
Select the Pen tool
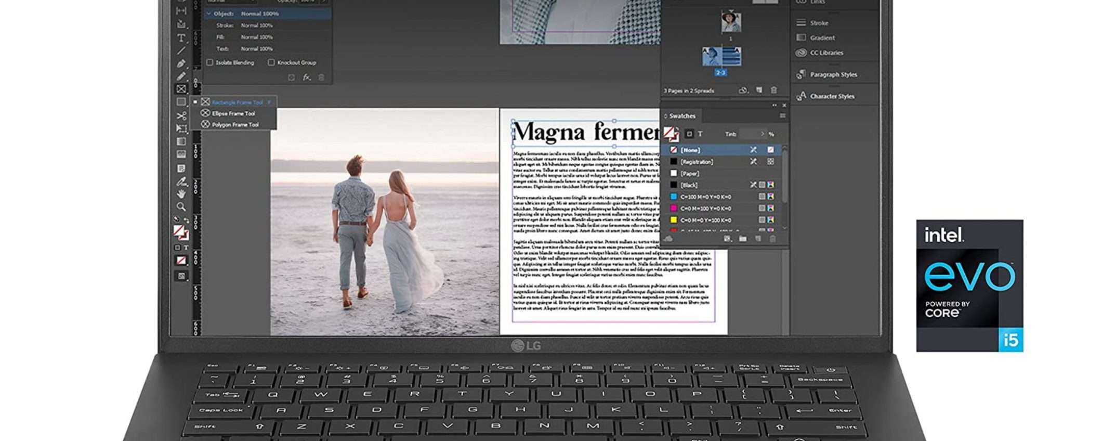click(x=181, y=63)
